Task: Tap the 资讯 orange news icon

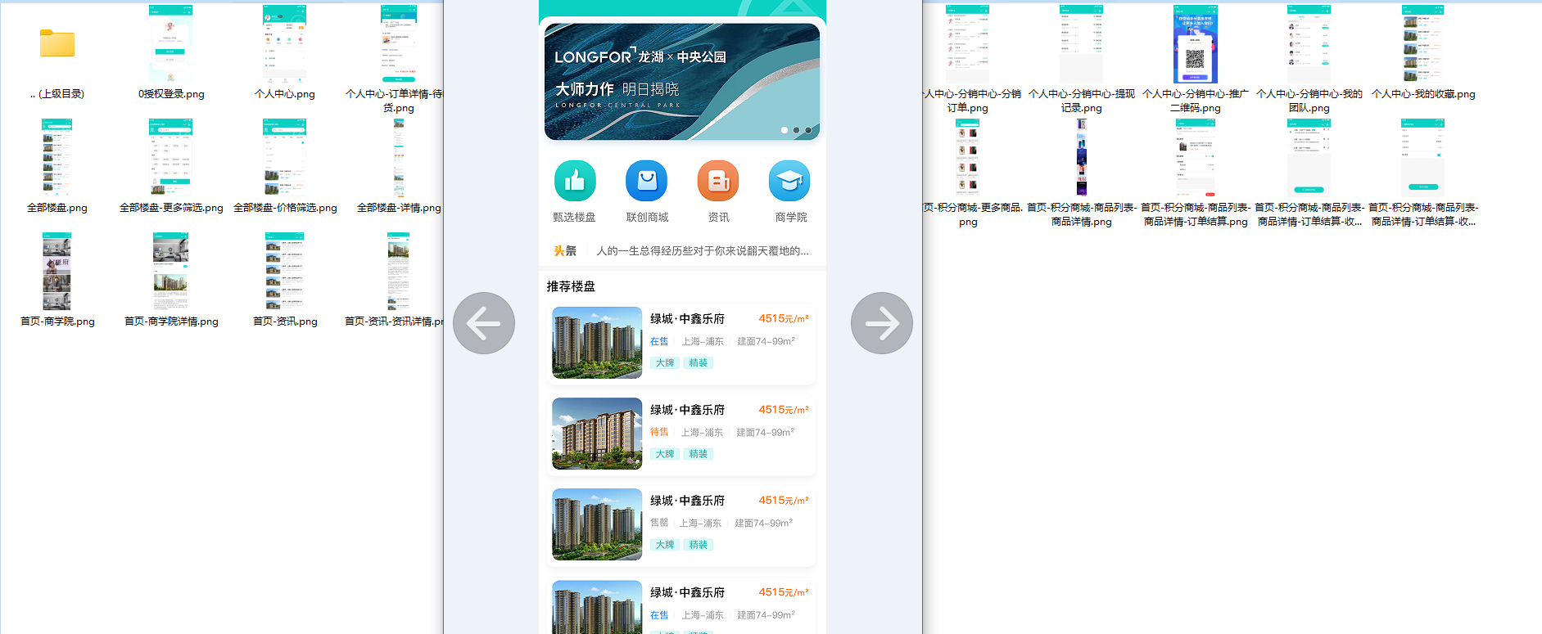Action: [718, 181]
